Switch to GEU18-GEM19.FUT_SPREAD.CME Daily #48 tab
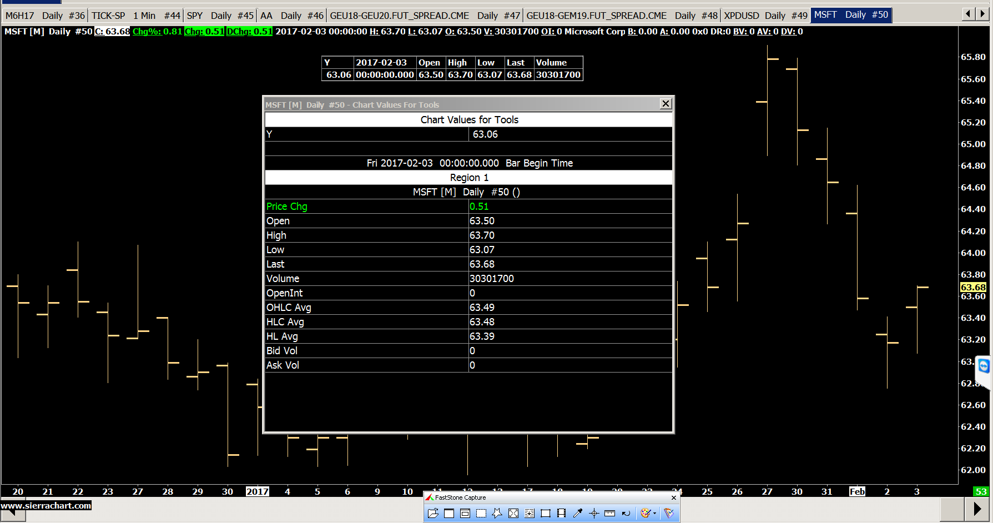This screenshot has height=523, width=993. coord(622,16)
